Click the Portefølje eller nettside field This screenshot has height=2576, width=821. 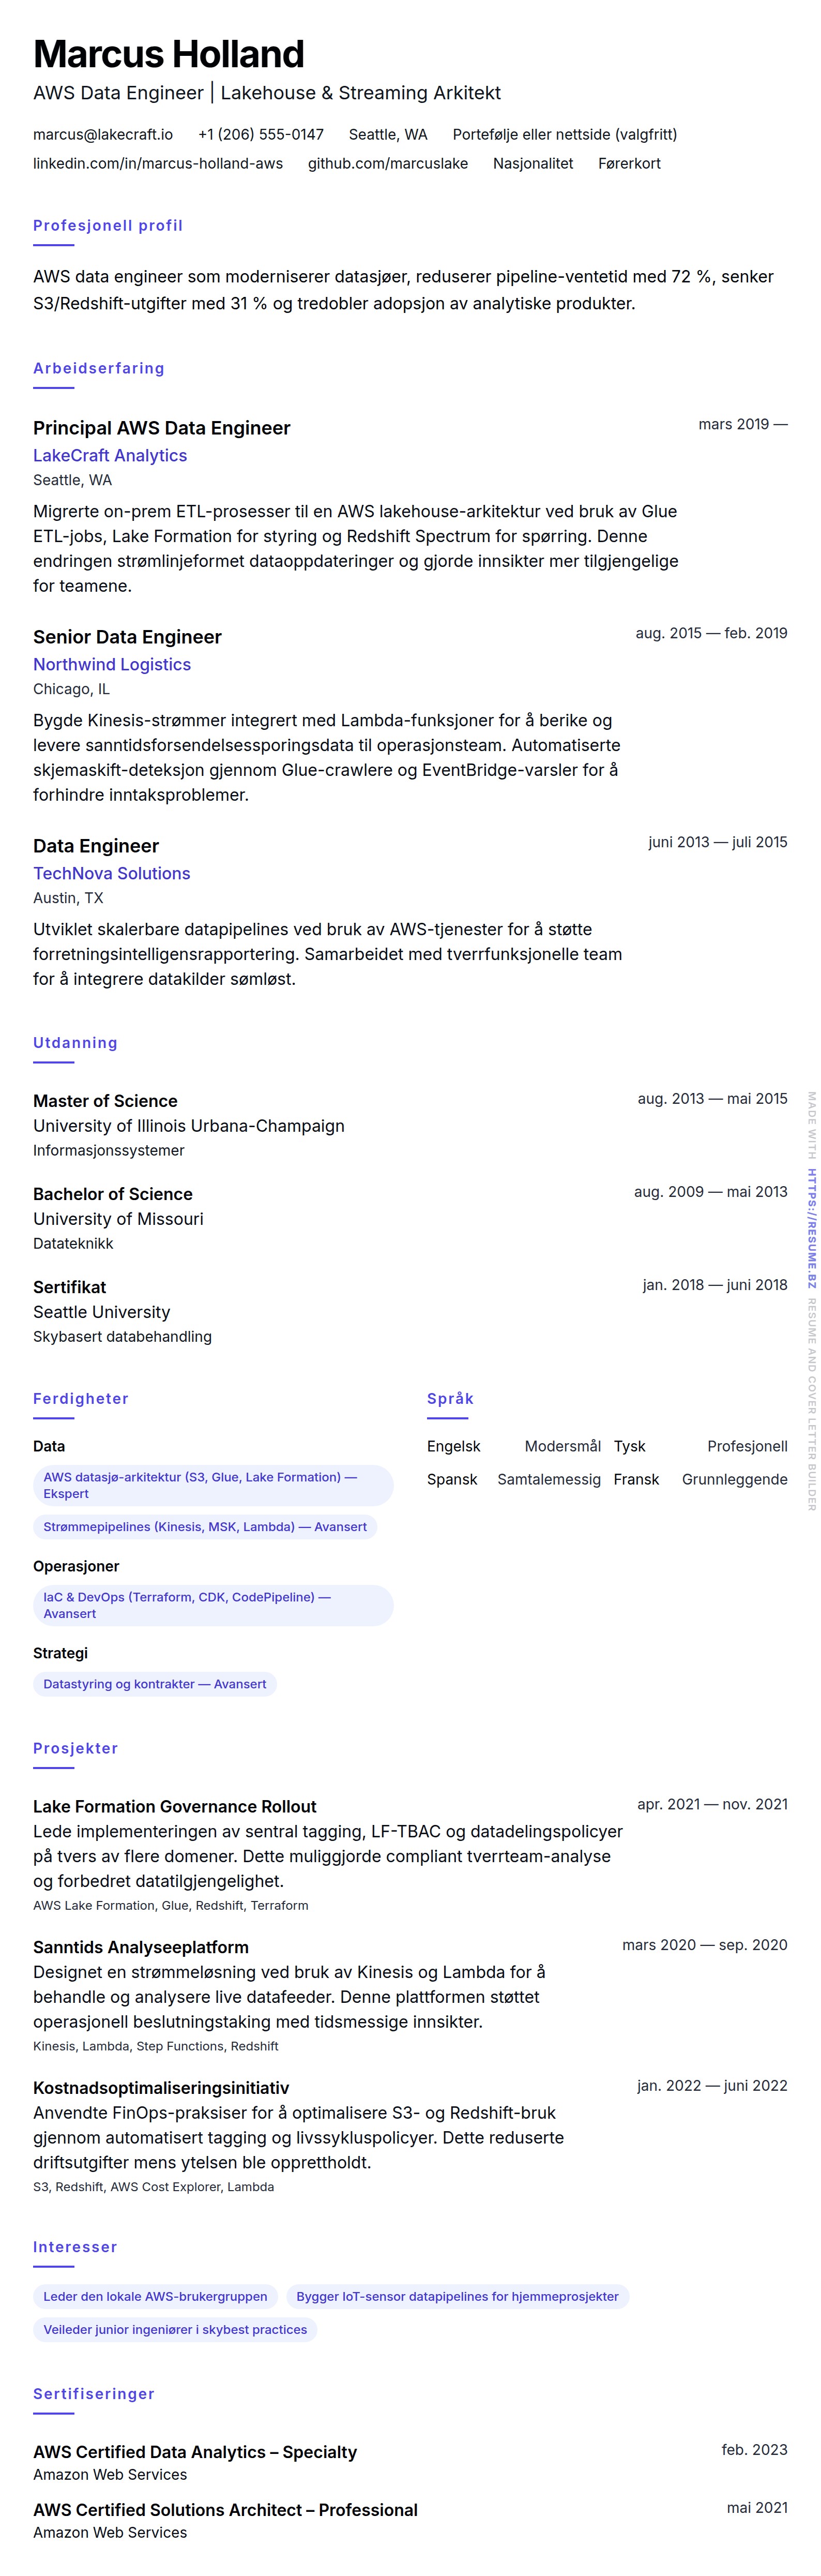tap(564, 134)
